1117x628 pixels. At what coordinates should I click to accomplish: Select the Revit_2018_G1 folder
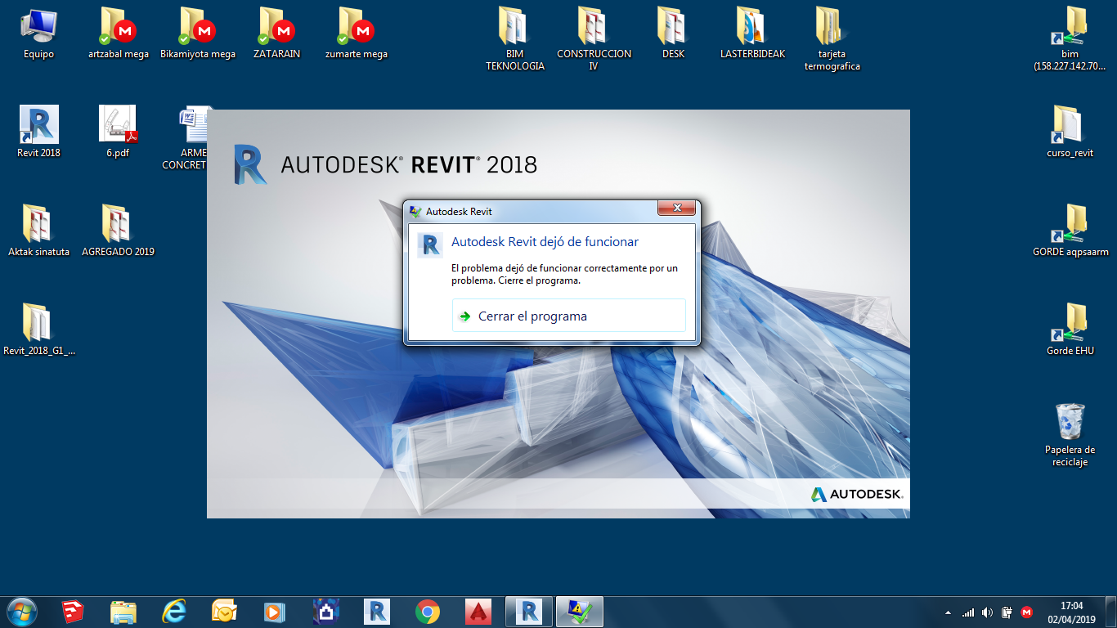pos(39,330)
